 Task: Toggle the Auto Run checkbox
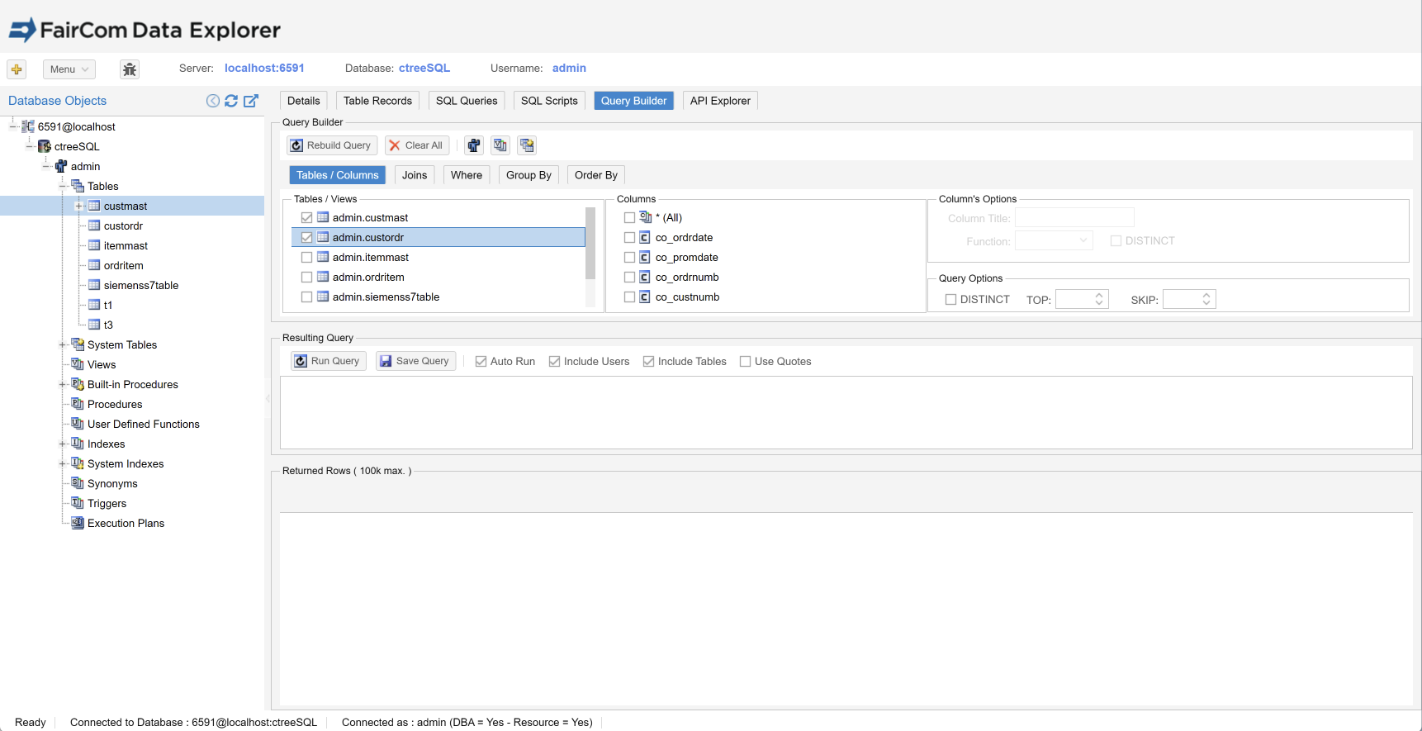(481, 362)
